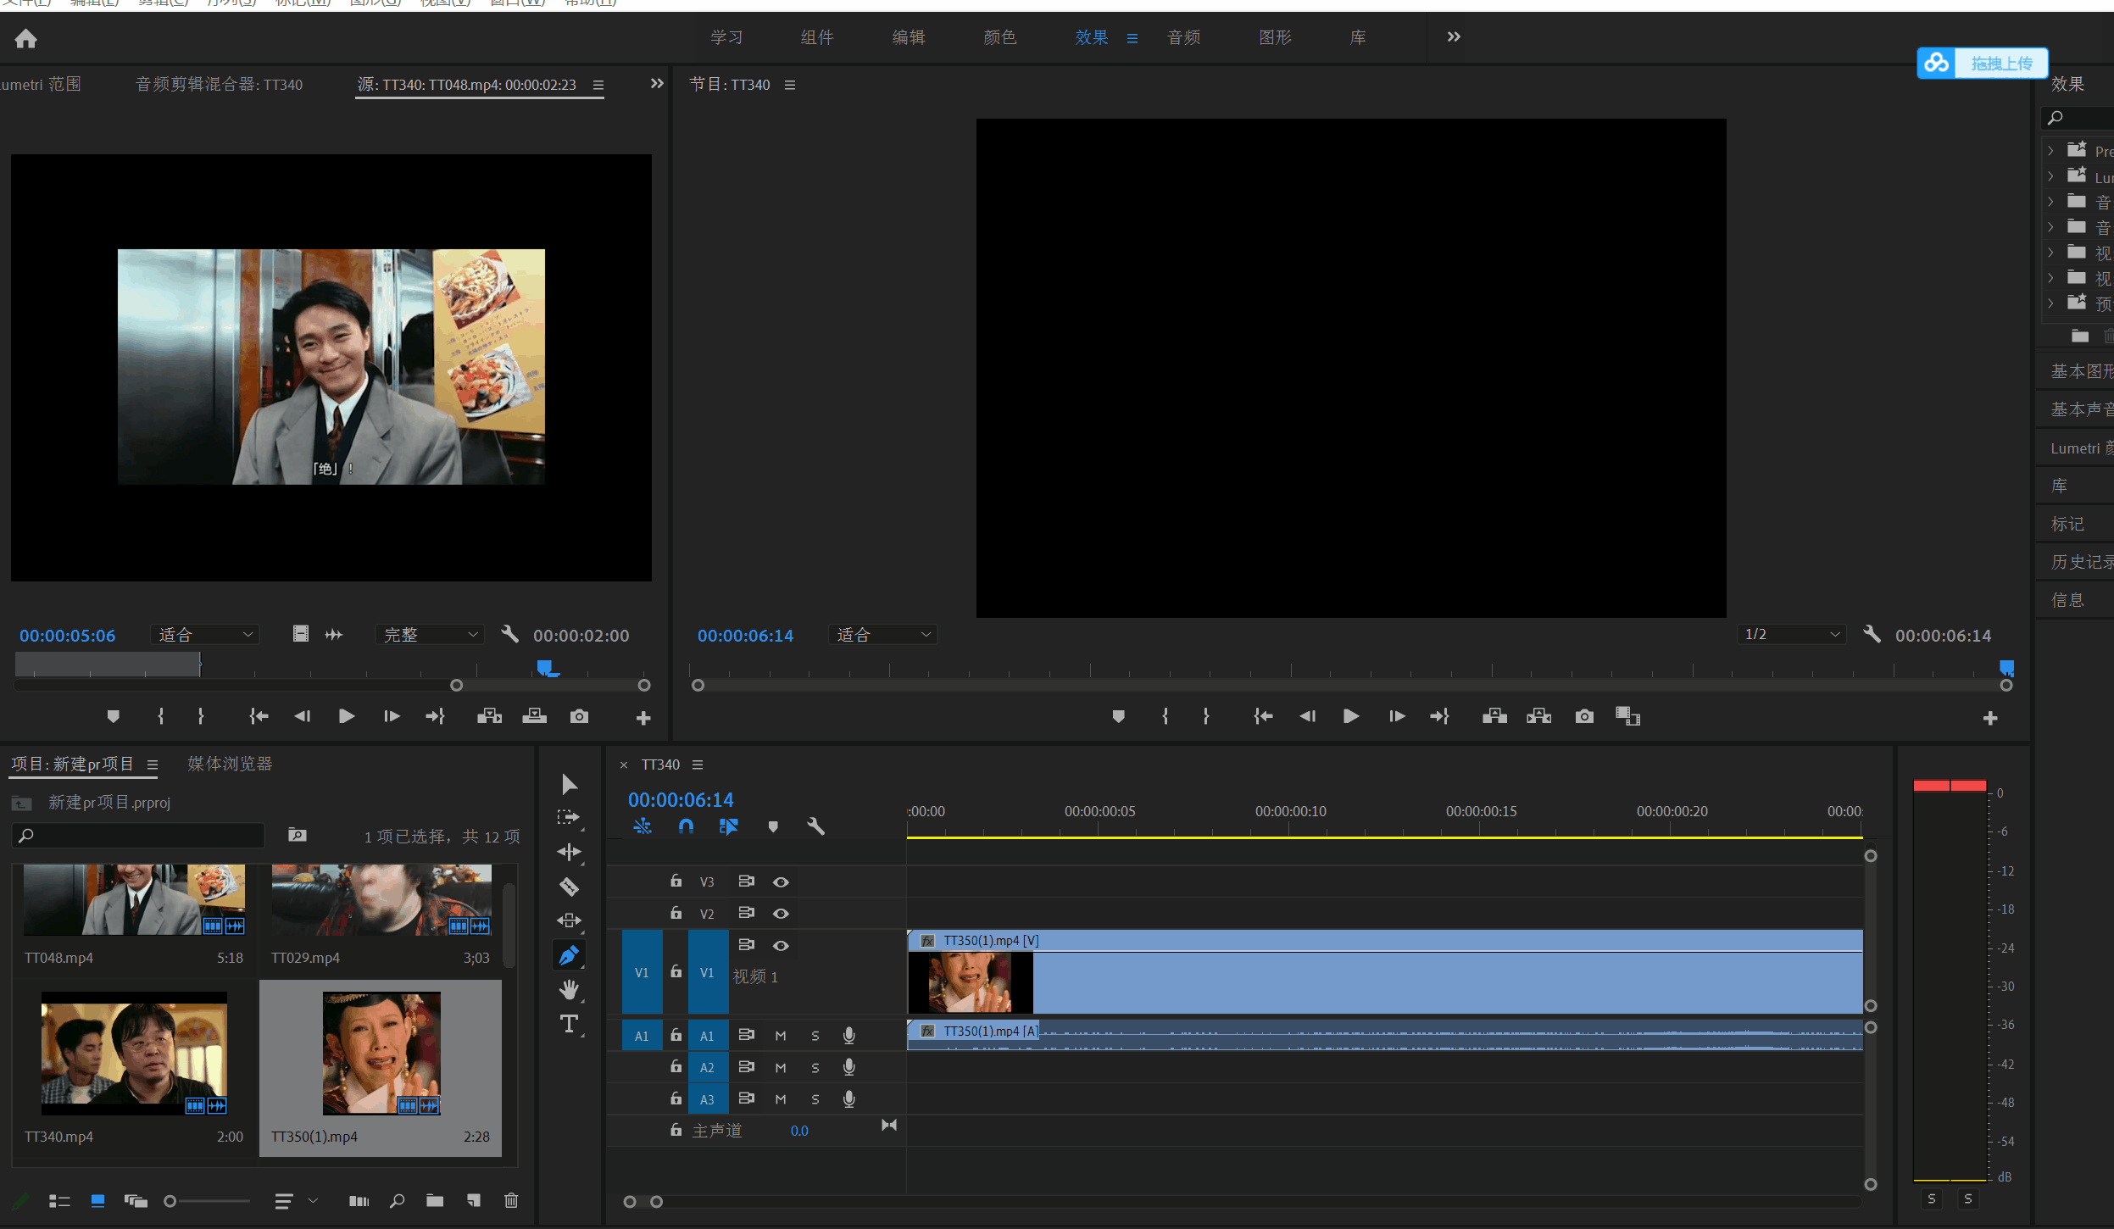The image size is (2114, 1229).
Task: Mute audio track A1
Action: pos(781,1036)
